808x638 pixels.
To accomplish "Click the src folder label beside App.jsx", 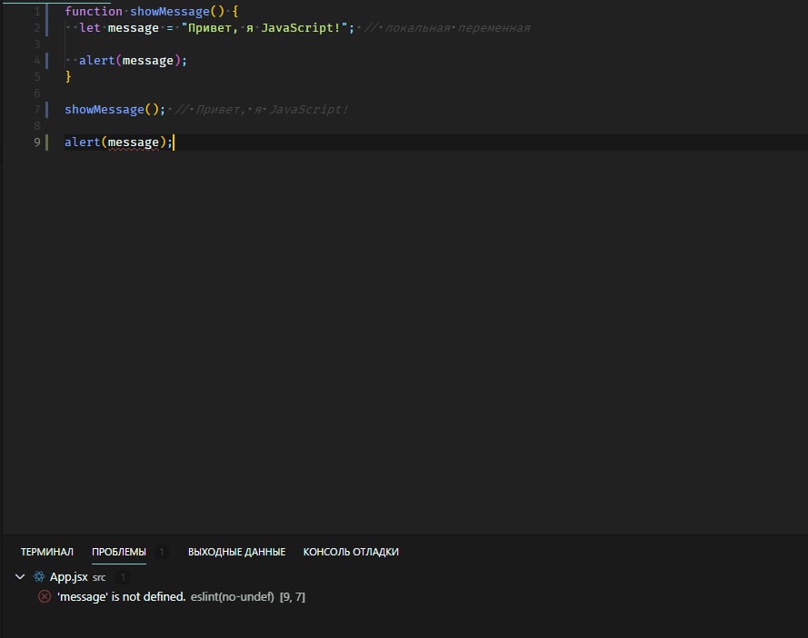I will [x=99, y=578].
